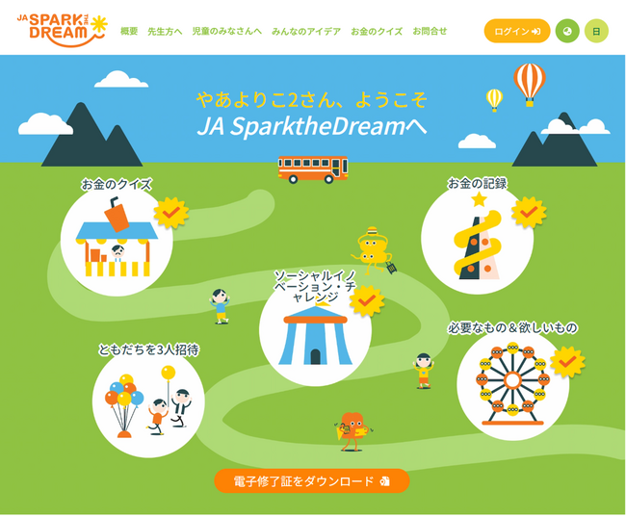Click the green globe icon button
Viewport: 626px width, 517px height.
567,31
